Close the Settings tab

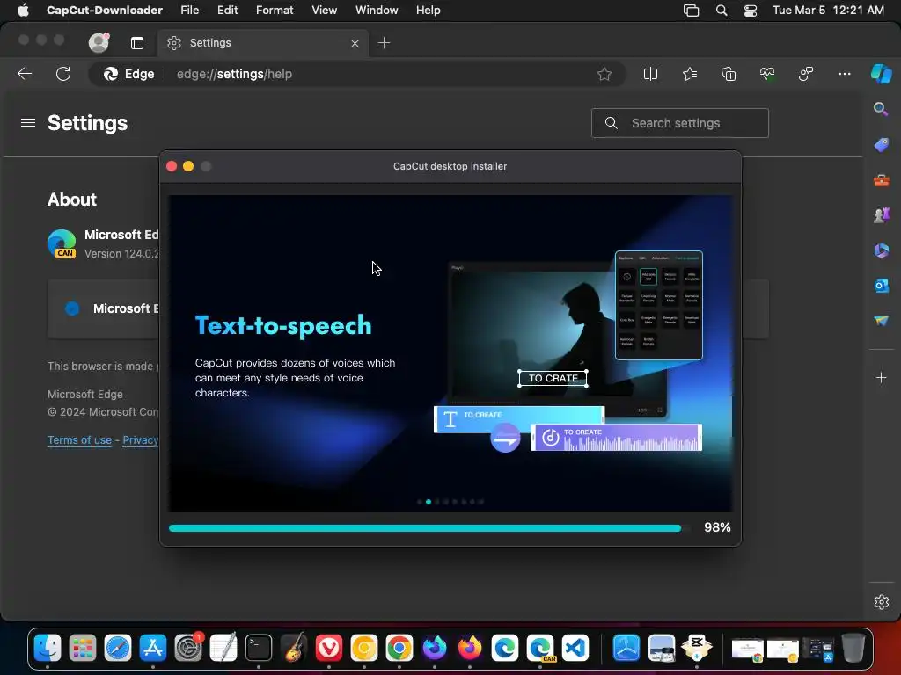coord(355,43)
